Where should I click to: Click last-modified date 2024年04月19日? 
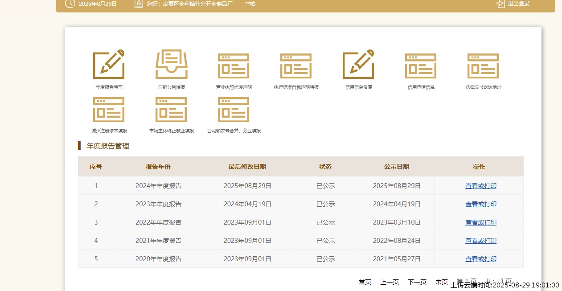247,204
